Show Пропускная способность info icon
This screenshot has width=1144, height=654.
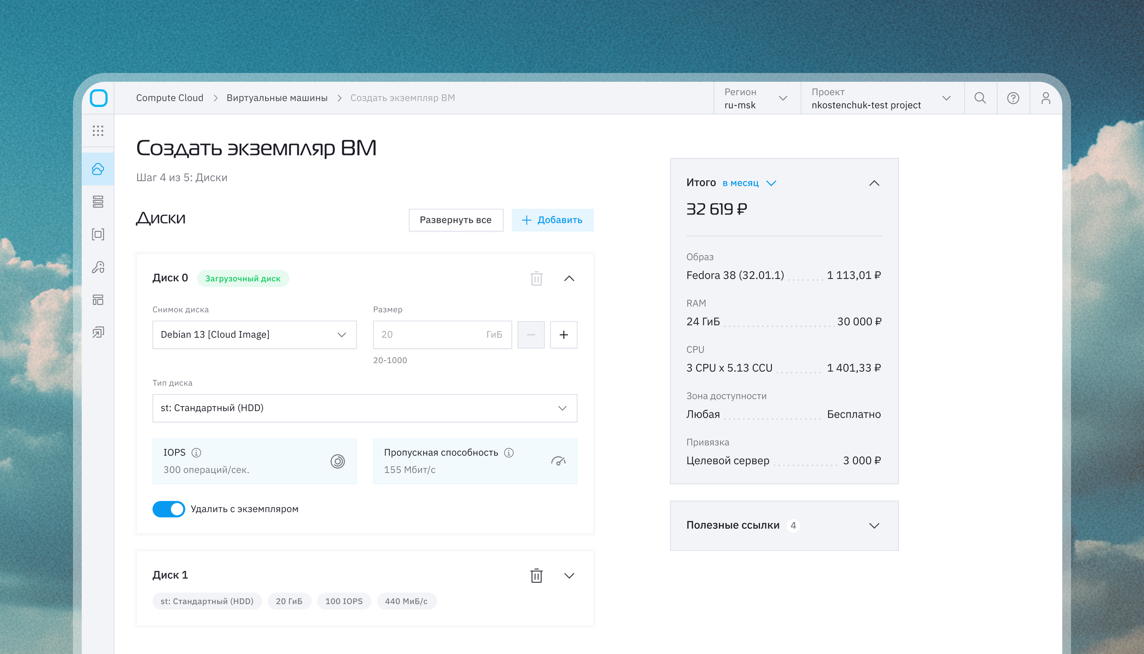(x=509, y=452)
